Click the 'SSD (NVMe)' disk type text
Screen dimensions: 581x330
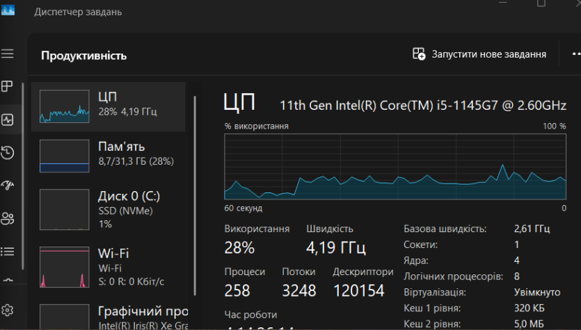point(126,211)
